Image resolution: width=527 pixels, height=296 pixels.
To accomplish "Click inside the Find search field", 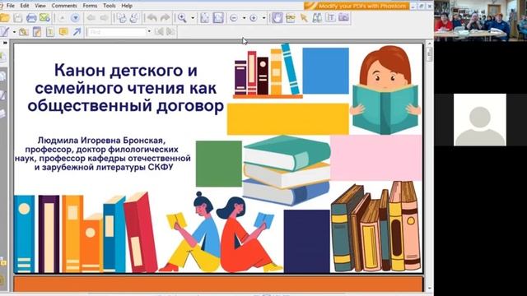I will point(116,32).
